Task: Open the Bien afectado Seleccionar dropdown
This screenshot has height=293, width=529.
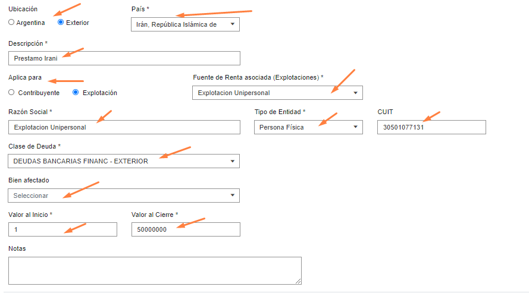Action: [124, 196]
